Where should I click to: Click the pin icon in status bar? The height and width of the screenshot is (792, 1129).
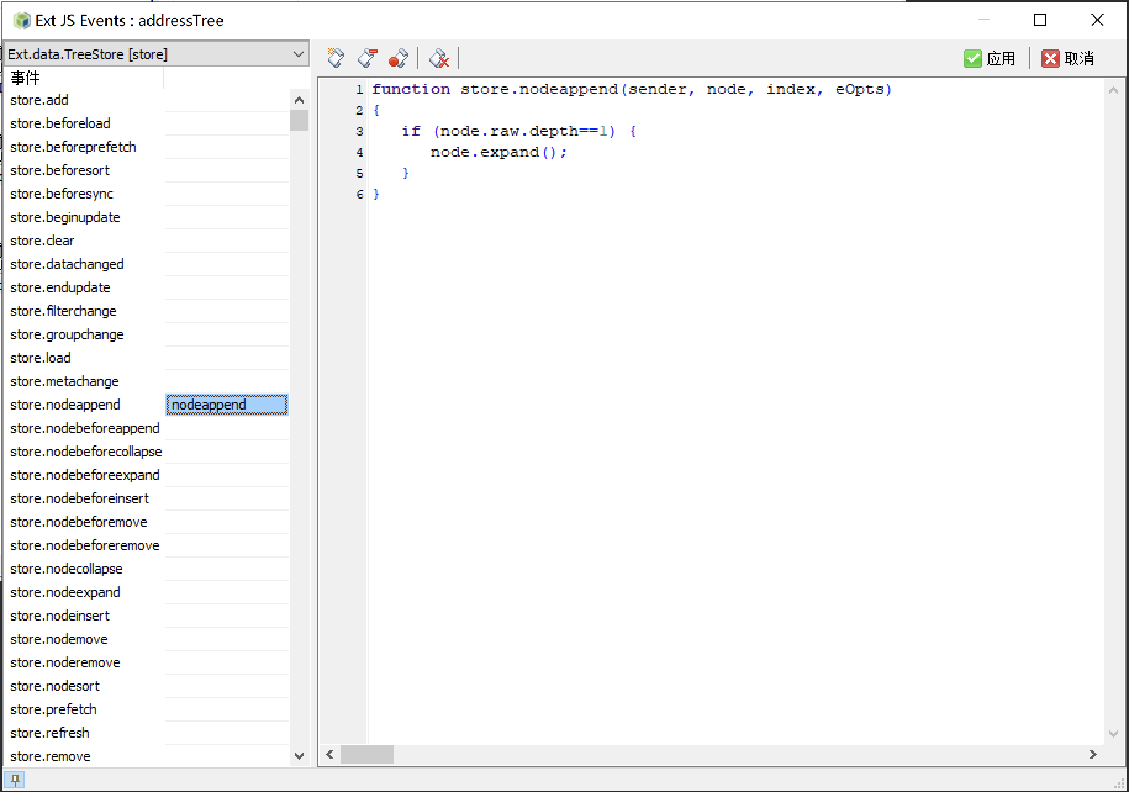(x=15, y=779)
